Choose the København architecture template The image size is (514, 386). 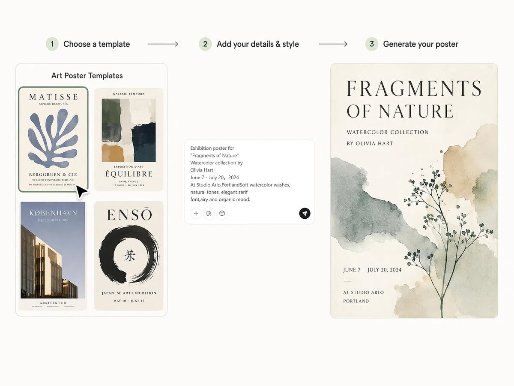[54, 256]
